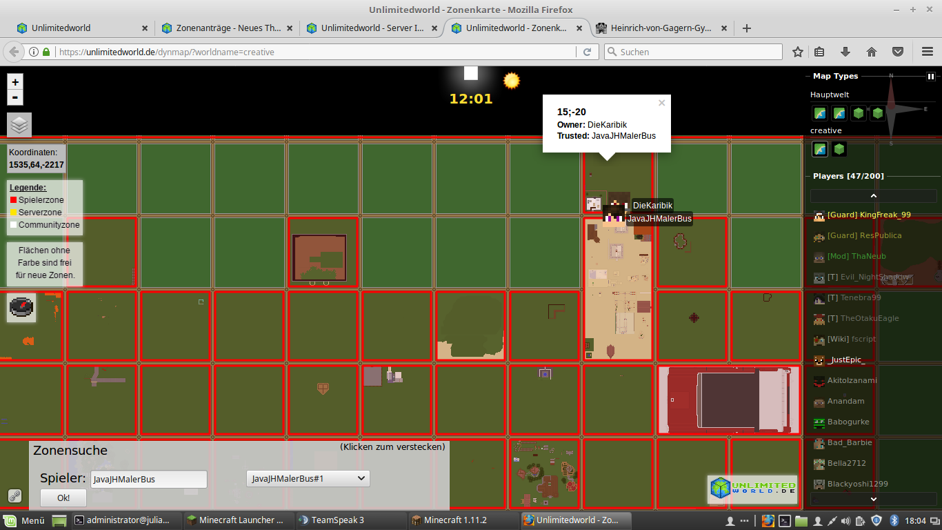942x530 pixels.
Task: Follow player [Guard] KingFreak_99
Action: coord(869,215)
